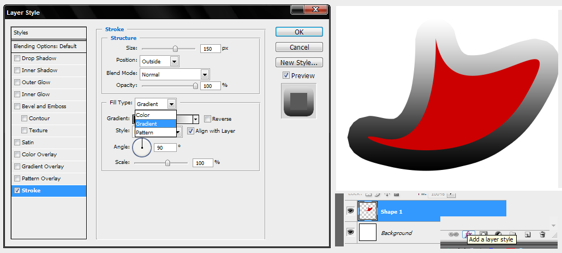
Task: Click the stroke Size slider handle
Action: 175,49
